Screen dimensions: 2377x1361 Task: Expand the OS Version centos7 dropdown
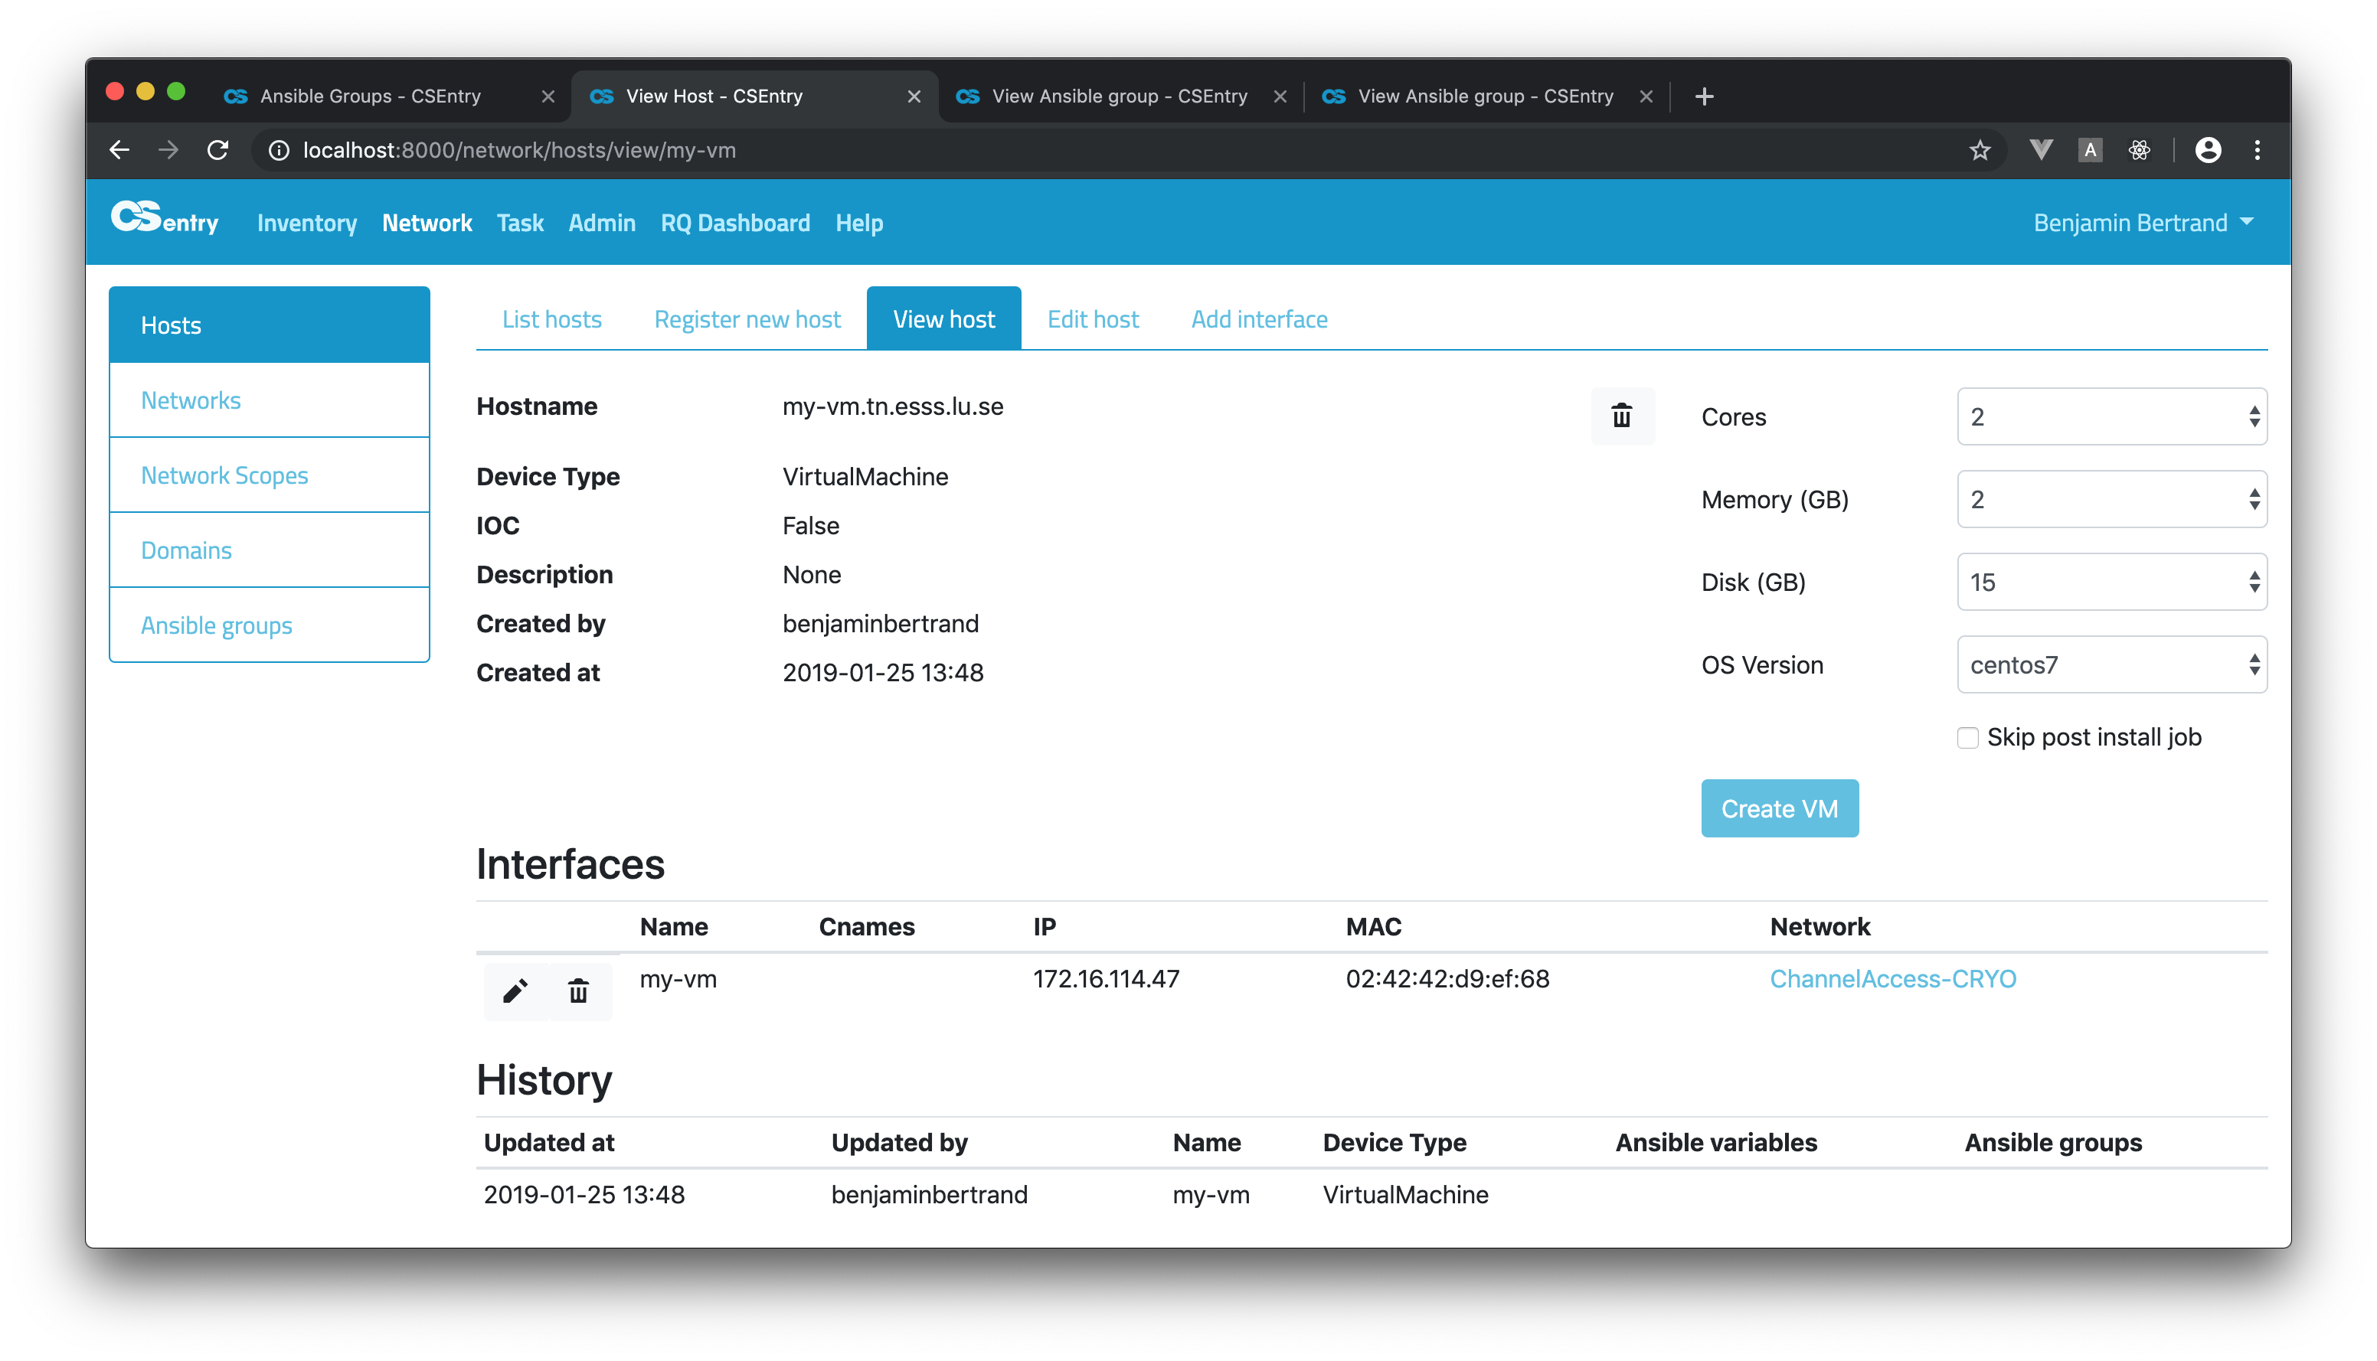(x=2111, y=664)
